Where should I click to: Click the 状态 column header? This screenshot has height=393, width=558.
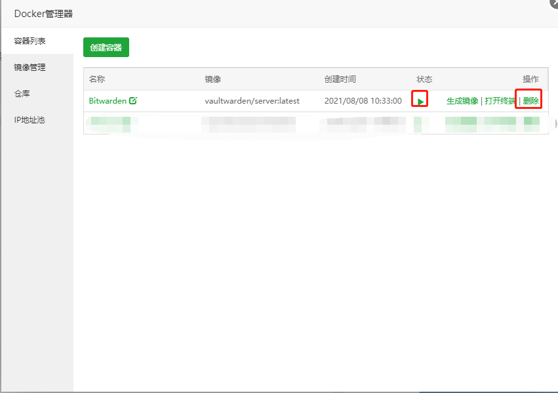[x=424, y=79]
